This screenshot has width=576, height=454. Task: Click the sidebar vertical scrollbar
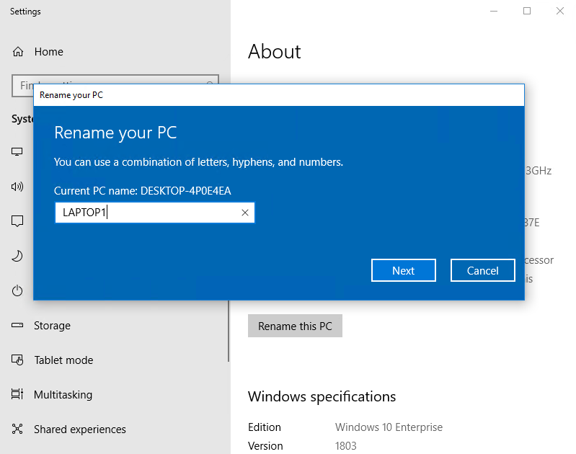pos(229,339)
